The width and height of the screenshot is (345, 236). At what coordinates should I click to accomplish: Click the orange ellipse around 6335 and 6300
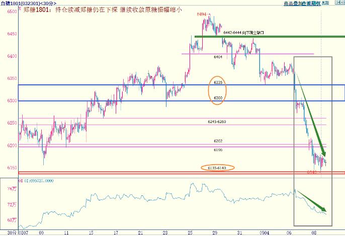tap(218, 89)
